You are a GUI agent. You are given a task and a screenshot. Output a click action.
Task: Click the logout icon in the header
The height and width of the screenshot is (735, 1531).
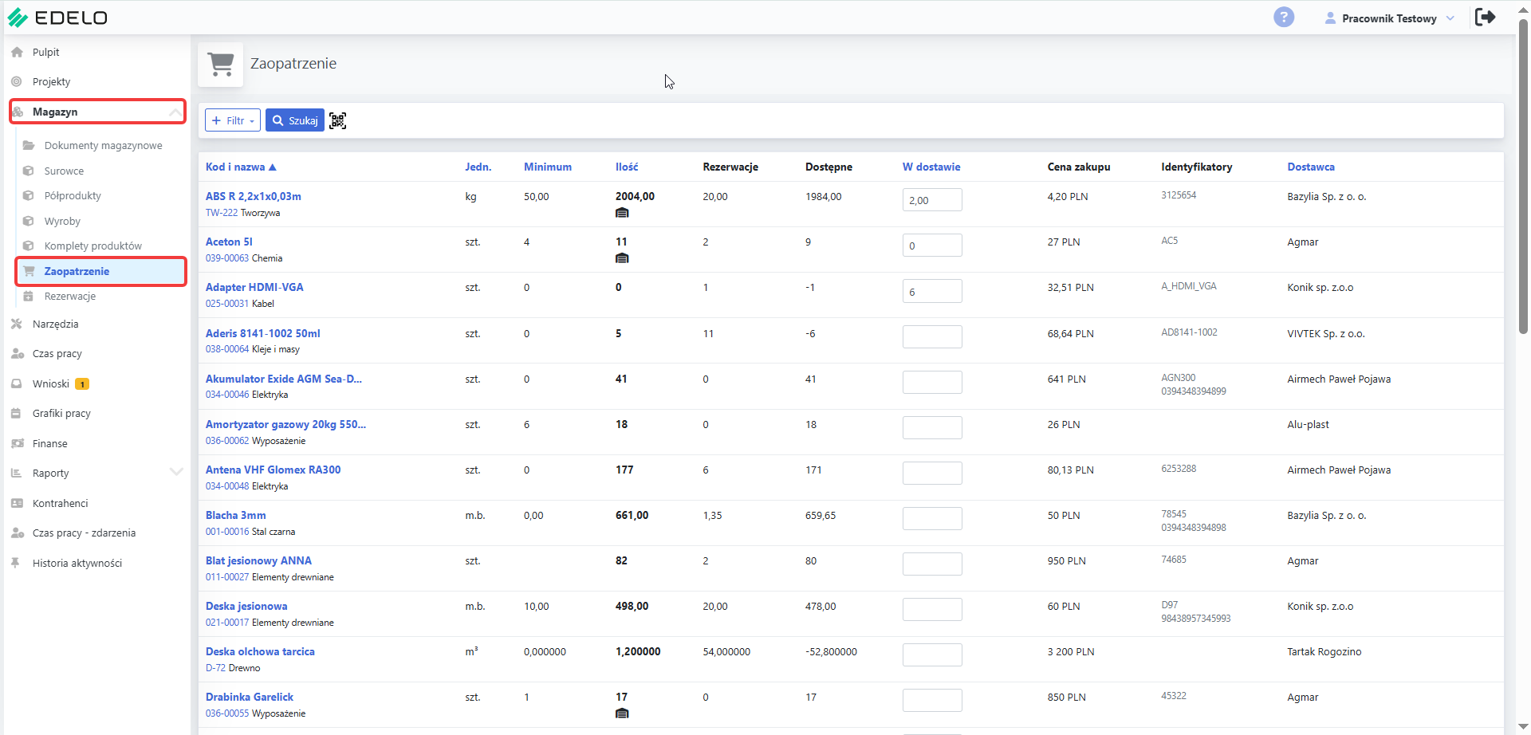click(x=1486, y=17)
